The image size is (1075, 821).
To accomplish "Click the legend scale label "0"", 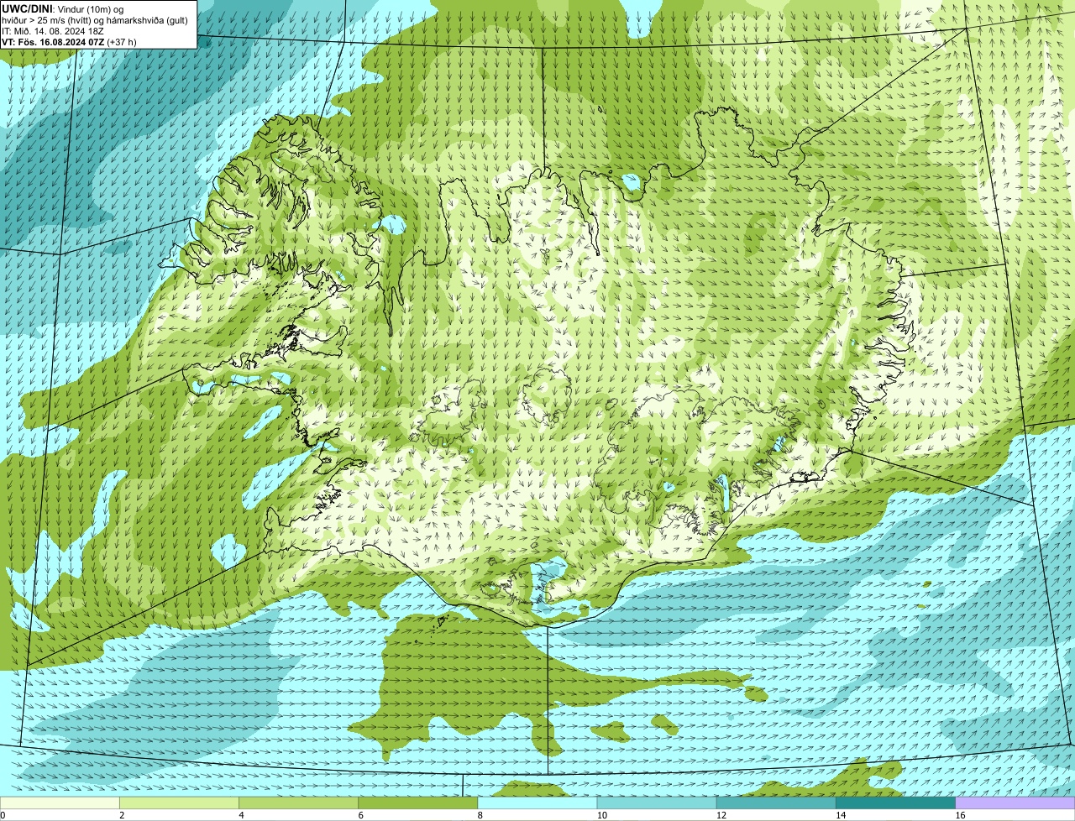I will coord(3,815).
